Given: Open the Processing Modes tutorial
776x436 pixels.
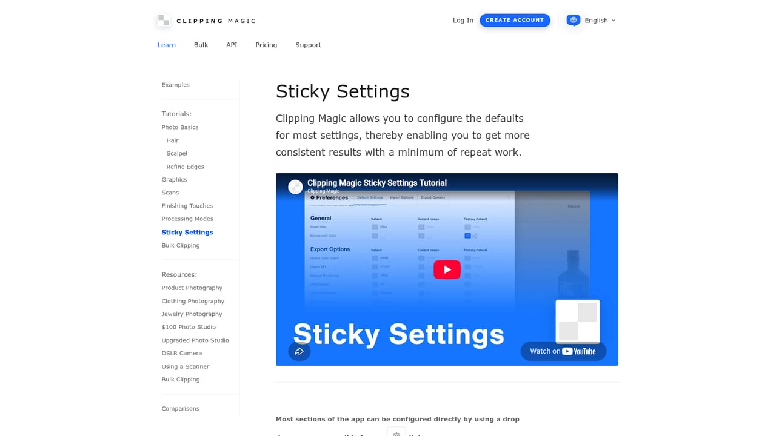Looking at the screenshot, I should tap(187, 219).
